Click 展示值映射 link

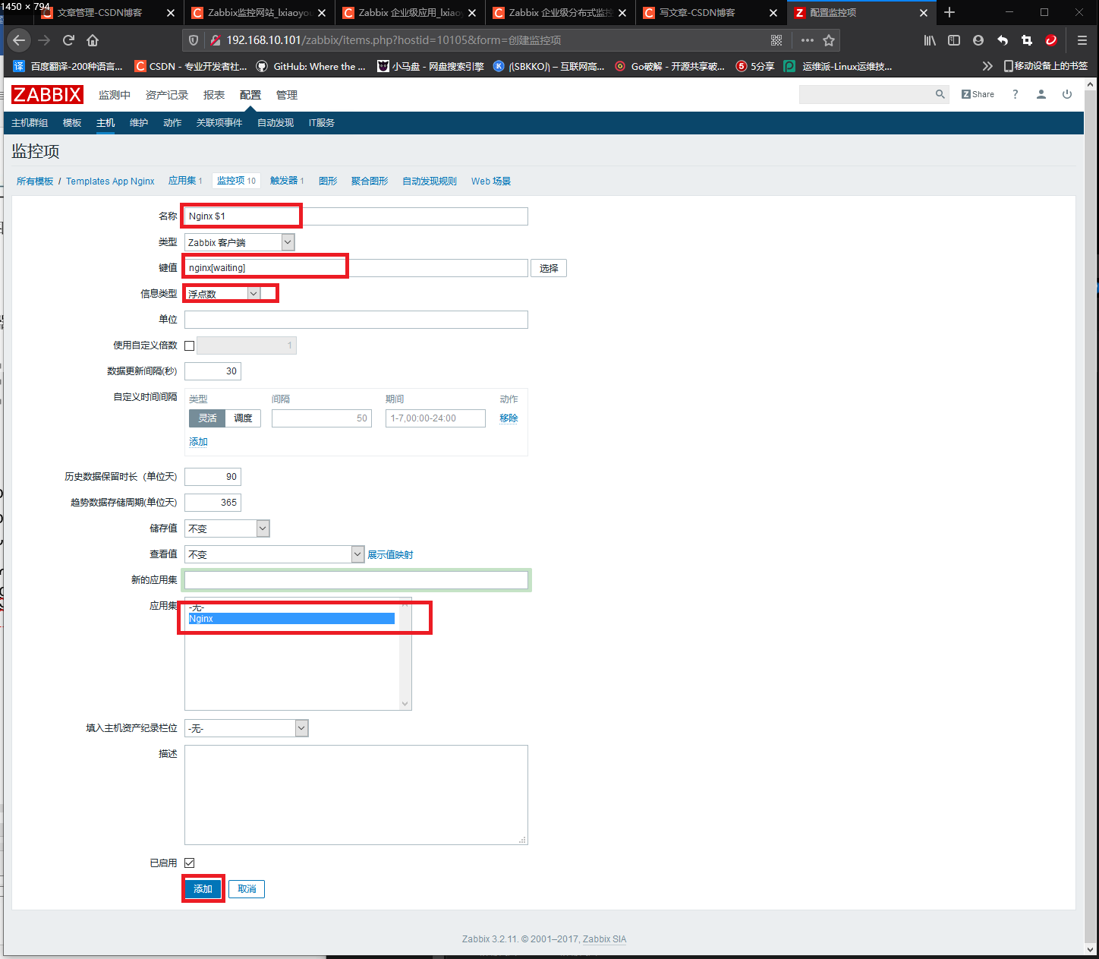pos(390,555)
